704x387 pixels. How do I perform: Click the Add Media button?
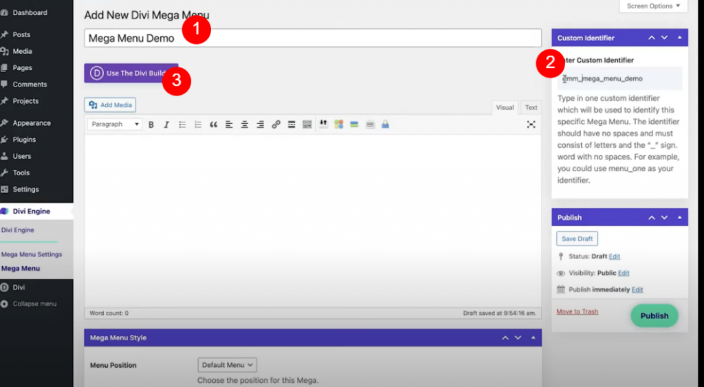pyautogui.click(x=110, y=105)
